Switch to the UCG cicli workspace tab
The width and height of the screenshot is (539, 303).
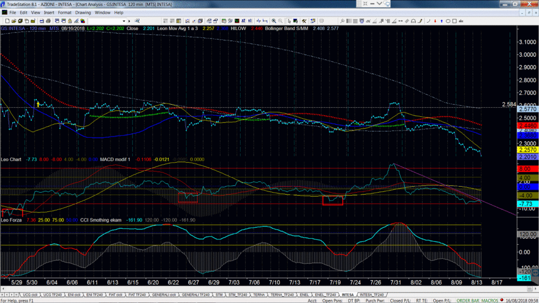(x=30, y=295)
